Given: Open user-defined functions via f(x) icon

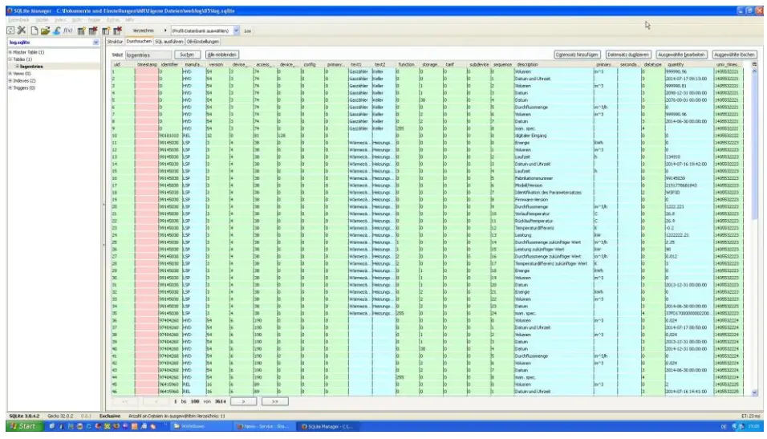Looking at the screenshot, I should (68, 30).
